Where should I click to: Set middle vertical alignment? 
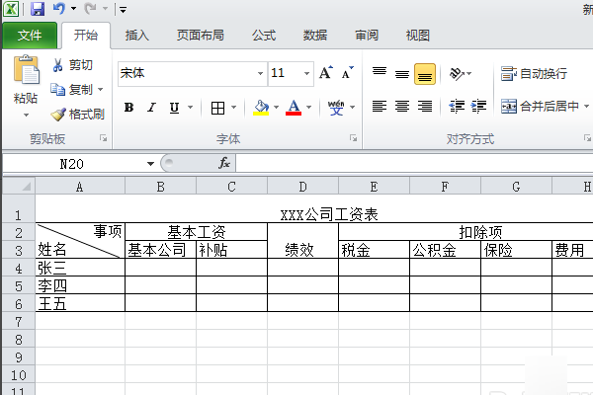pyautogui.click(x=402, y=74)
